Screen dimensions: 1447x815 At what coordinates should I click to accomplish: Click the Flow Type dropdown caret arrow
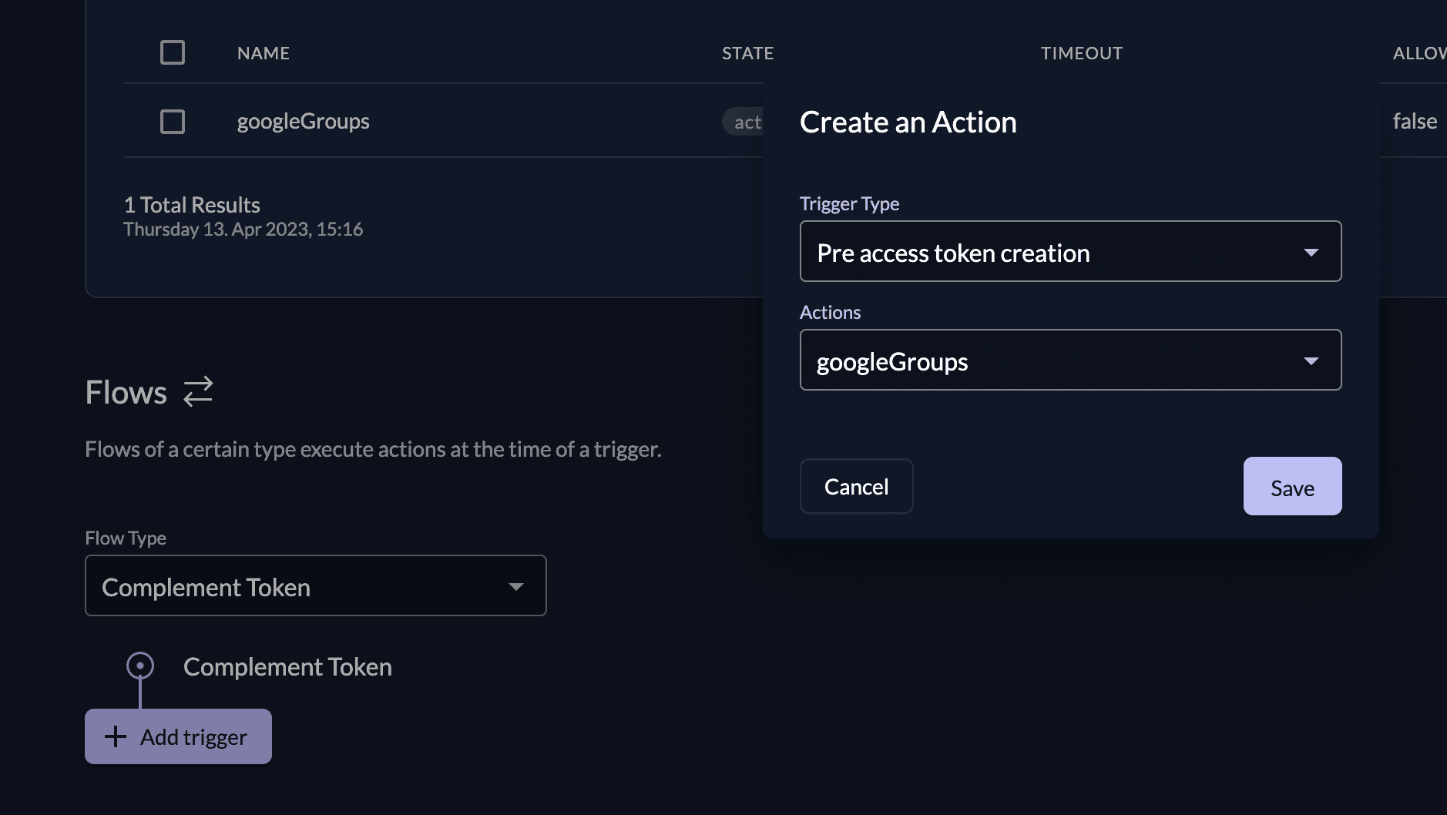[x=515, y=587]
